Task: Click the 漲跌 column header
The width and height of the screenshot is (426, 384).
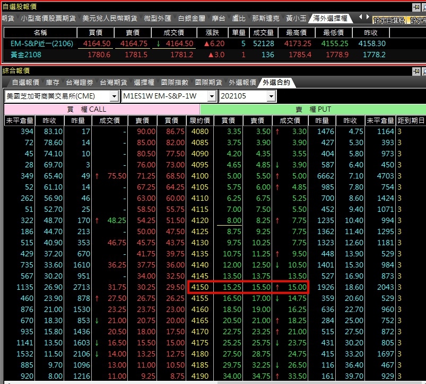Action: [x=212, y=32]
